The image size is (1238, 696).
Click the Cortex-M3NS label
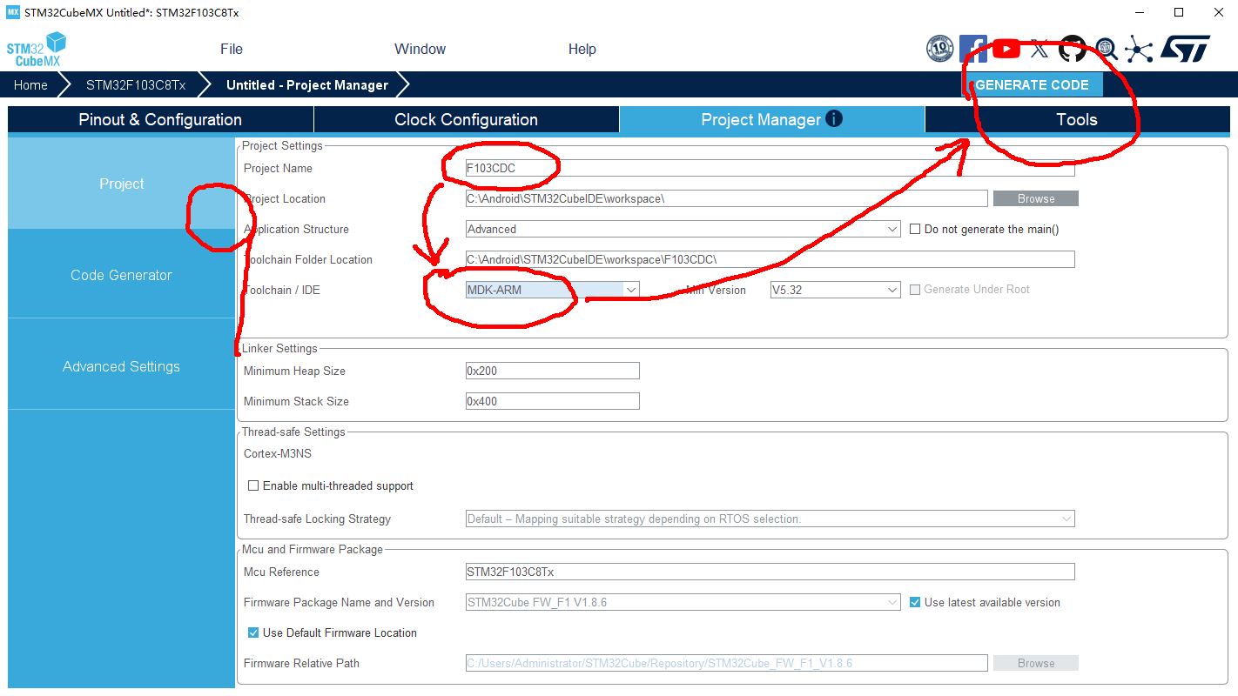[x=278, y=453]
